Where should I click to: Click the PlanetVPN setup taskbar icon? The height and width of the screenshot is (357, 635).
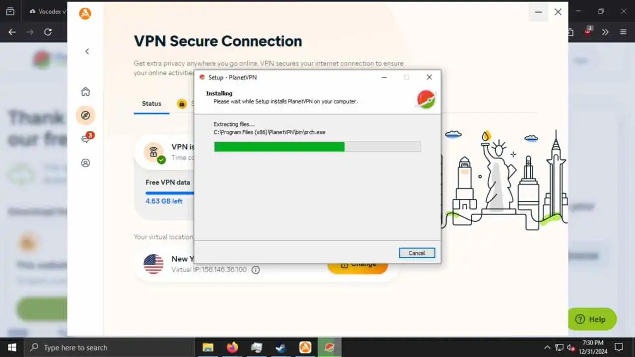329,347
